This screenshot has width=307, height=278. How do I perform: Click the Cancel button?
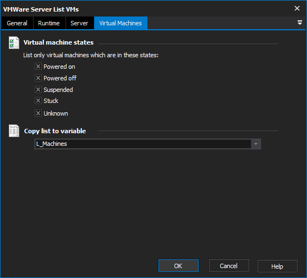[229, 266]
